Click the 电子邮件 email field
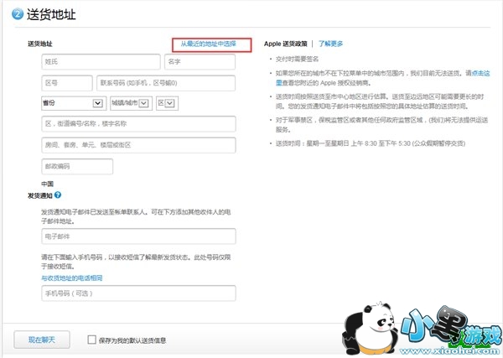 click(138, 236)
